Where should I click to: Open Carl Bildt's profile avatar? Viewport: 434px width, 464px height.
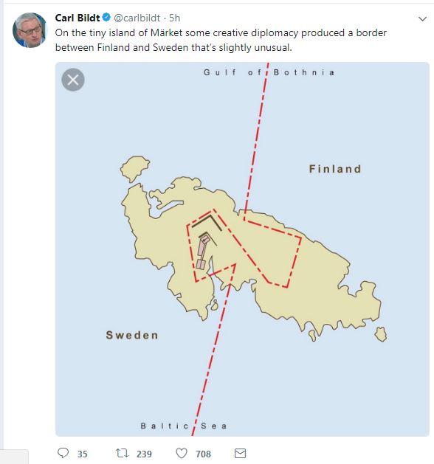30,30
